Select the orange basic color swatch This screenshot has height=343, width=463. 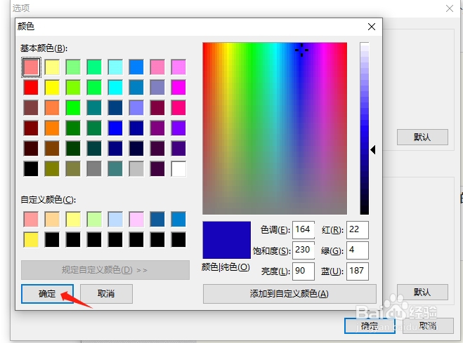pyautogui.click(x=52, y=128)
